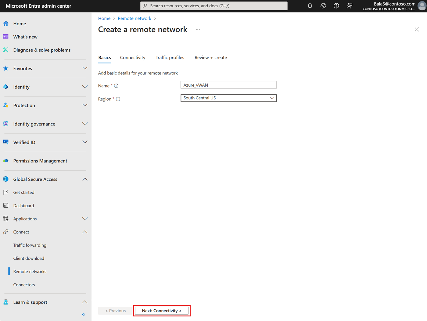427x321 pixels.
Task: Expand the Favorites section
Action: (85, 68)
